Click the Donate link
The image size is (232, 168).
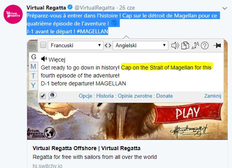point(164,96)
